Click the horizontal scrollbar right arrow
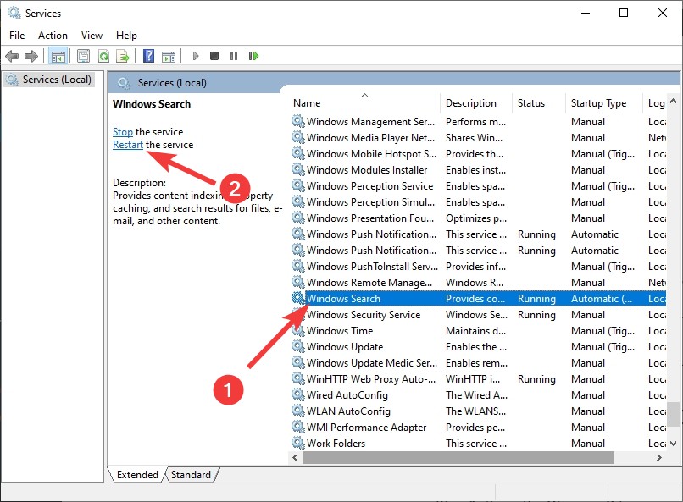This screenshot has width=683, height=502. tap(659, 458)
